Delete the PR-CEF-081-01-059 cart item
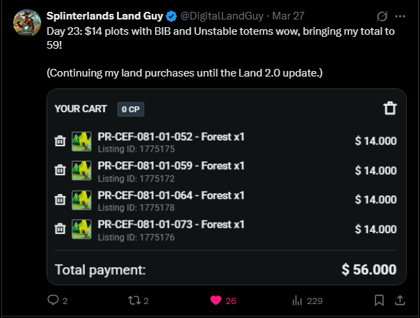Screen dimensions: 420x318 point(60,170)
